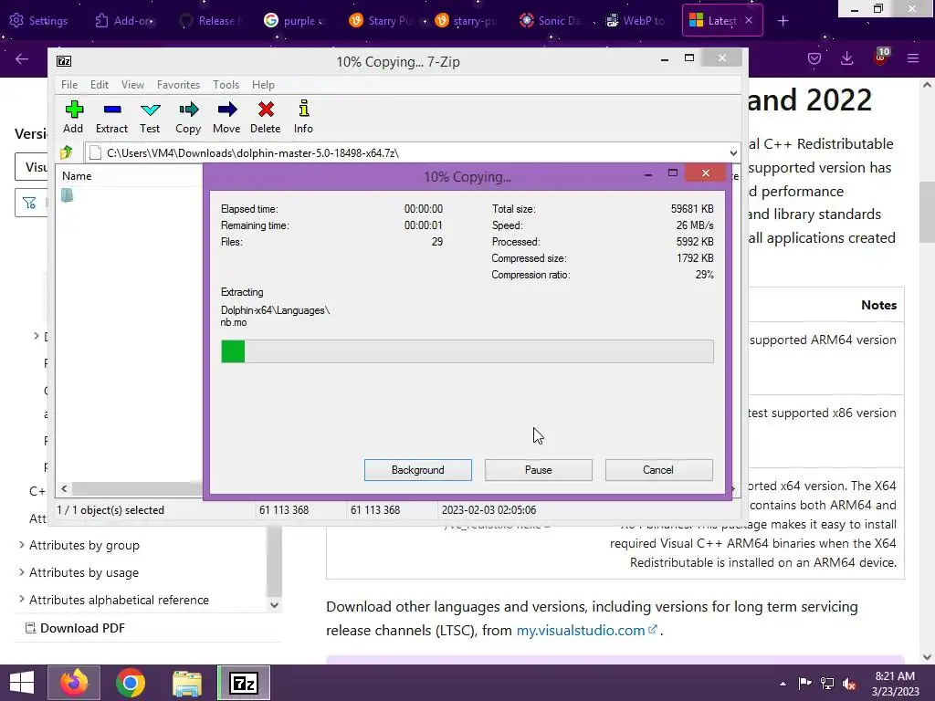Select the folder item in the file list
The width and height of the screenshot is (935, 701).
(67, 195)
